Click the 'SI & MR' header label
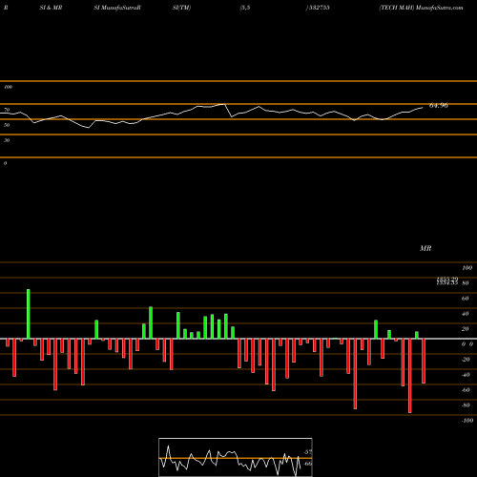Image resolution: width=477 pixels, height=477 pixels. [51, 8]
